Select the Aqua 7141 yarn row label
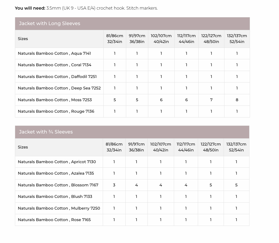Screen dimensions: 279x243 tap(54, 53)
